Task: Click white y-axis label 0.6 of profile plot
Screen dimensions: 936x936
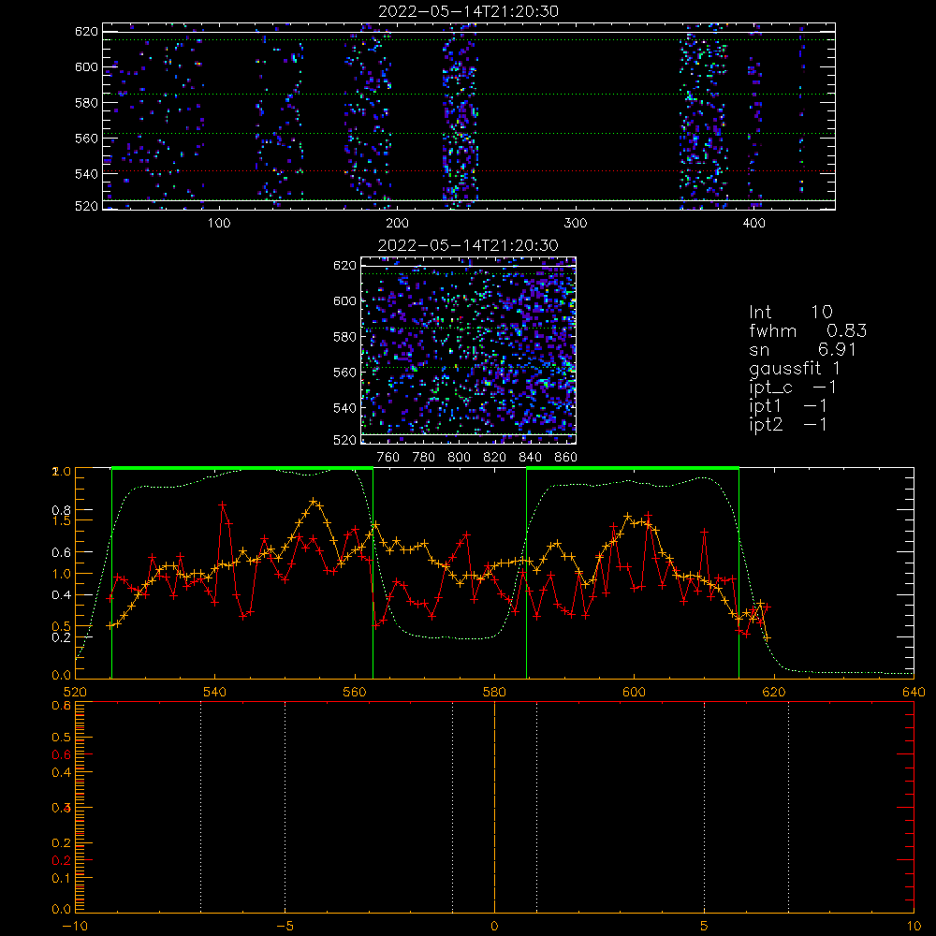Action: point(62,553)
